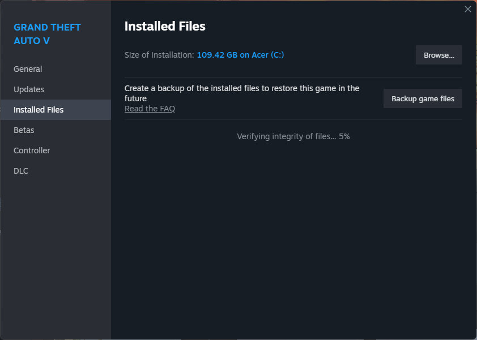477x340 pixels.
Task: Click the divider line above the verifying status
Action: 293,119
